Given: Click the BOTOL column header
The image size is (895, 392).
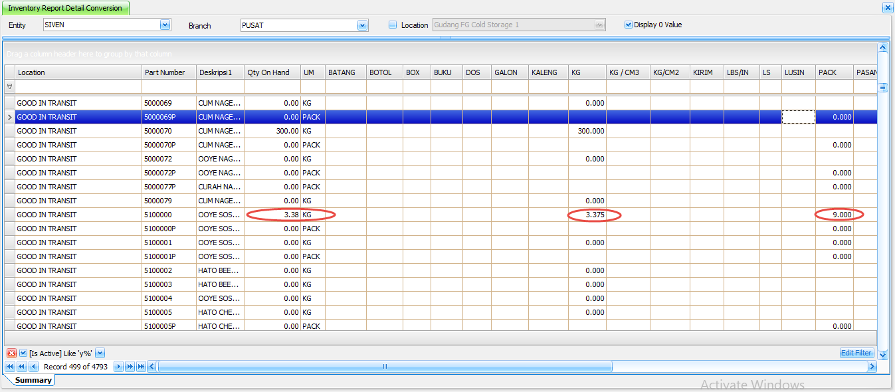Looking at the screenshot, I should [x=384, y=72].
